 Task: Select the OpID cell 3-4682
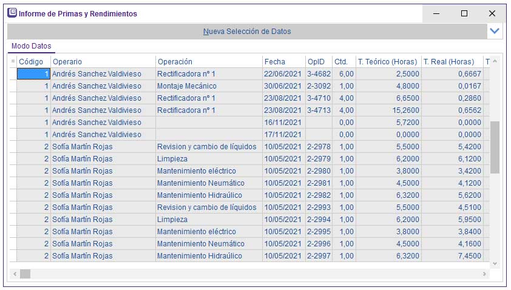coord(319,74)
